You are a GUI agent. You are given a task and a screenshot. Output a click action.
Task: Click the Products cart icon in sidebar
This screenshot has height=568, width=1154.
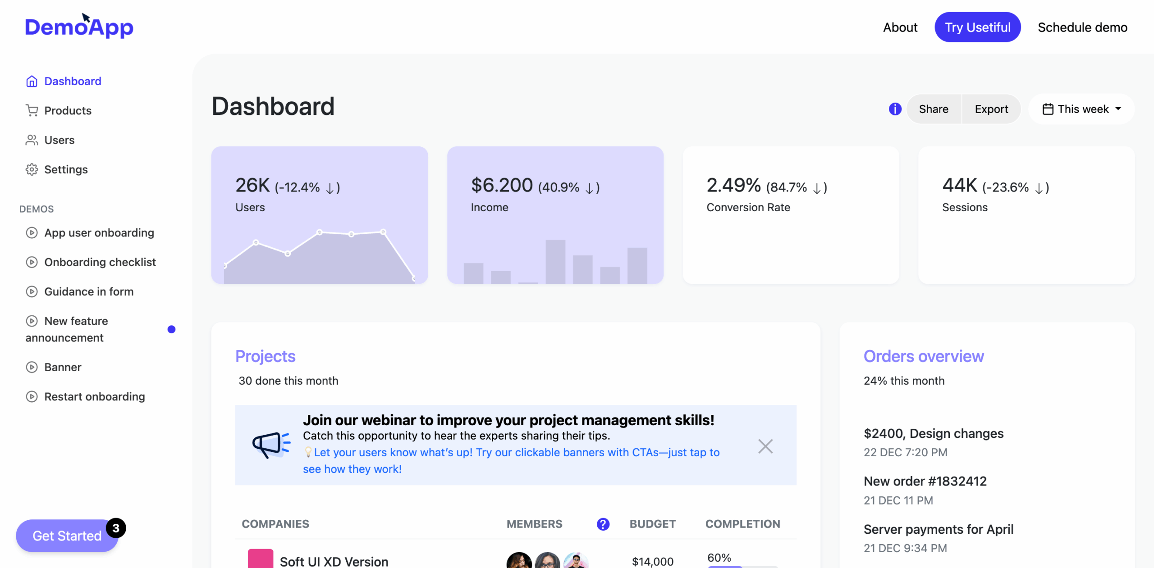point(32,110)
